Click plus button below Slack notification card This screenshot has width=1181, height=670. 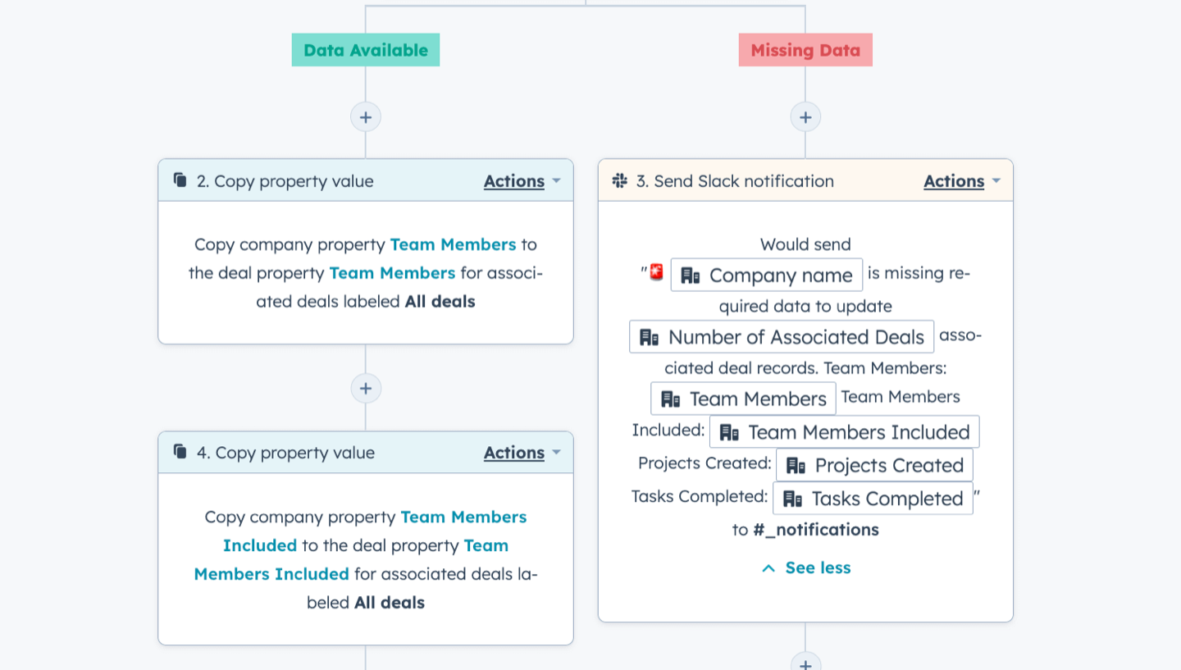coord(805,662)
